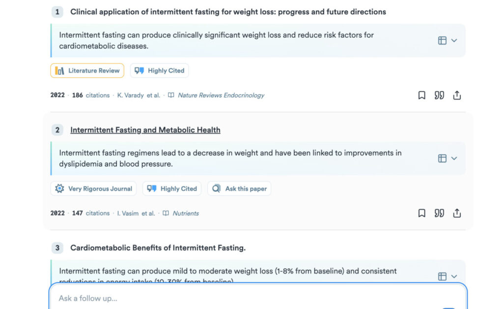The image size is (503, 309).
Task: Click the Very Rigorous Journal badge
Action: (93, 189)
